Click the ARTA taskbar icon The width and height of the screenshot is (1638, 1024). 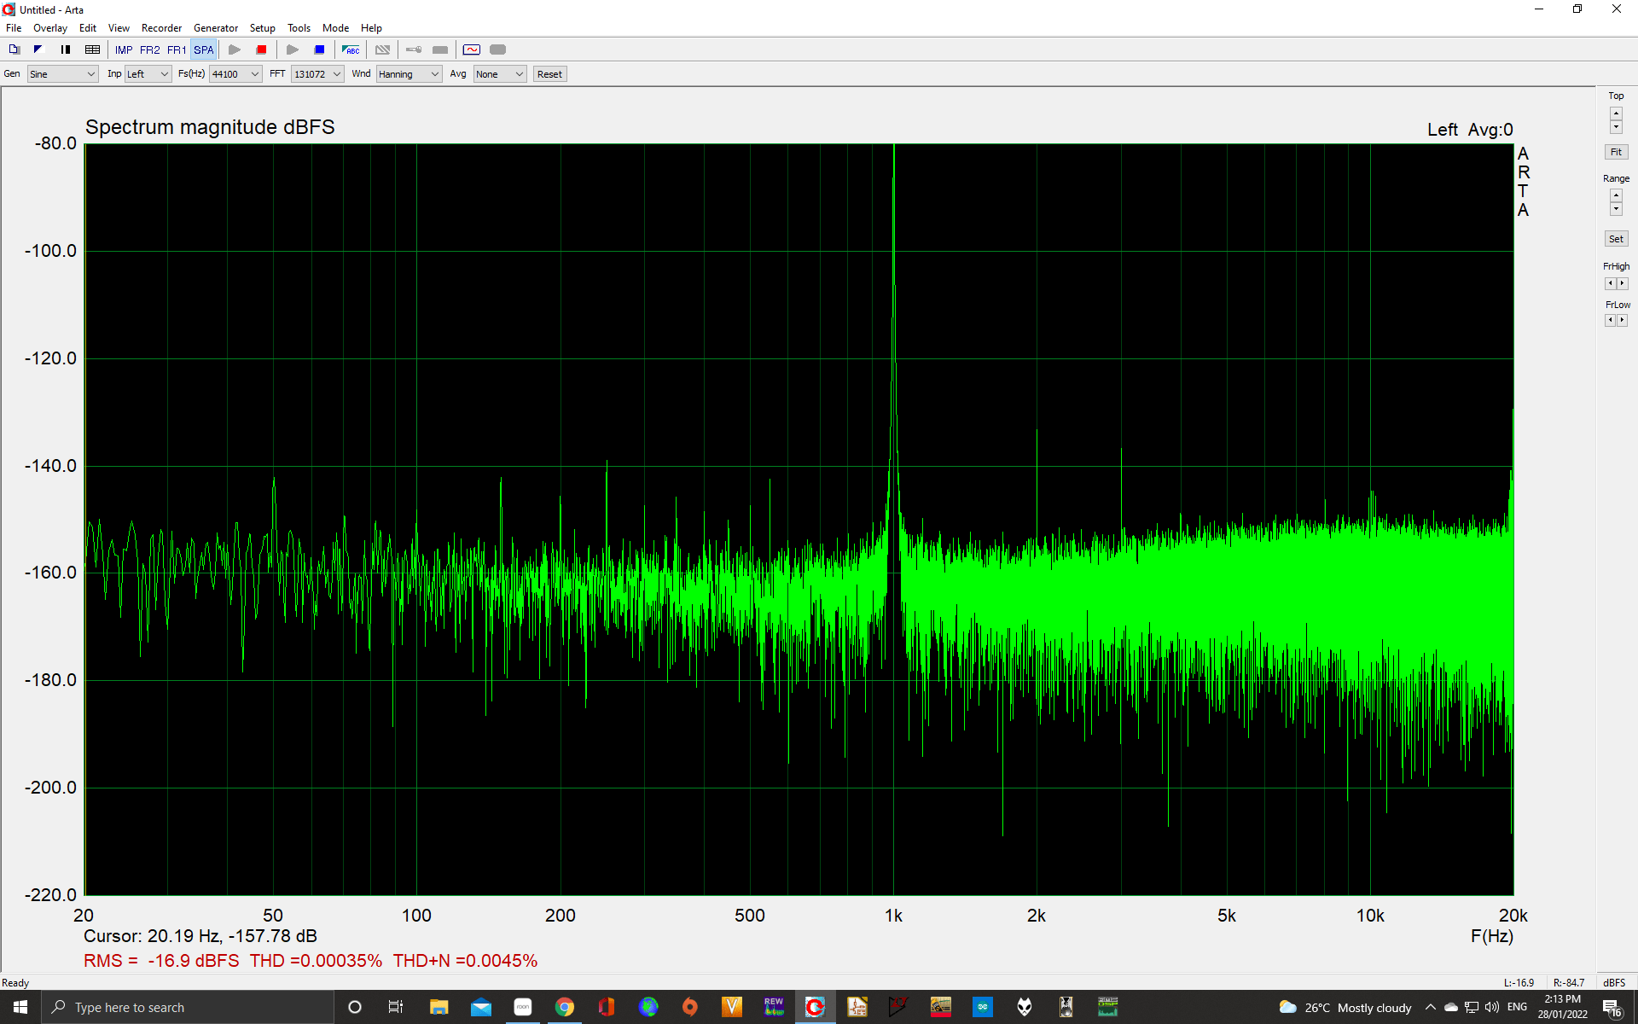(815, 1007)
